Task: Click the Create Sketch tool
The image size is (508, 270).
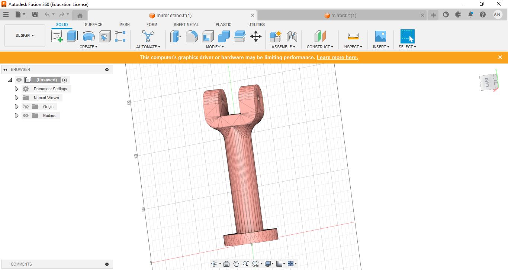Action: click(x=57, y=36)
